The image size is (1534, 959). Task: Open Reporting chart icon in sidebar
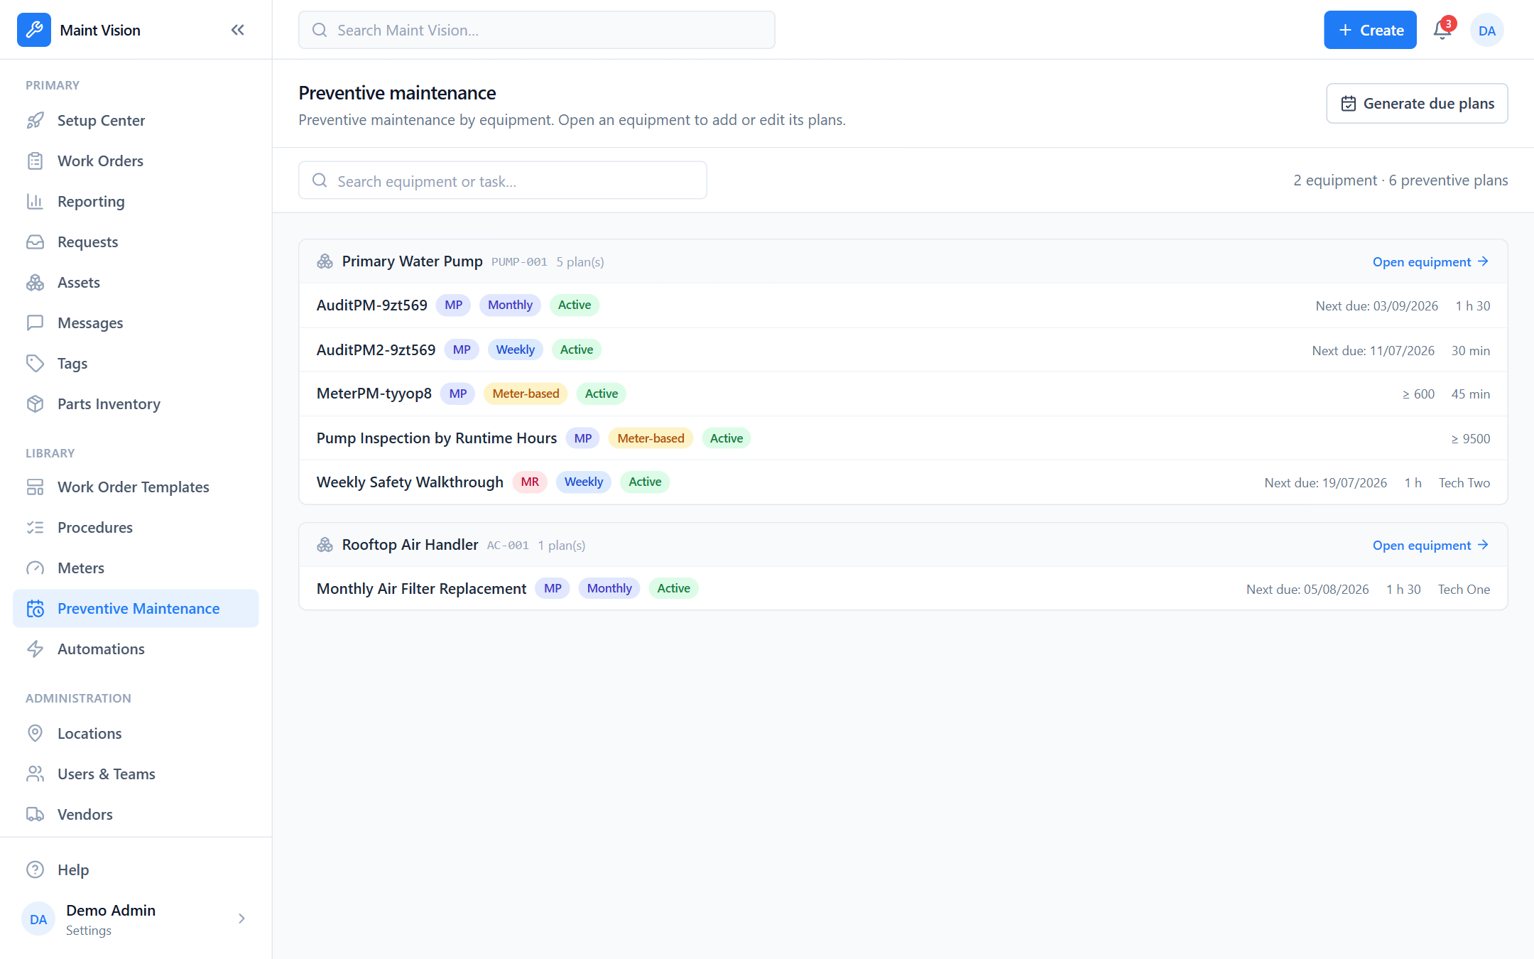tap(35, 202)
